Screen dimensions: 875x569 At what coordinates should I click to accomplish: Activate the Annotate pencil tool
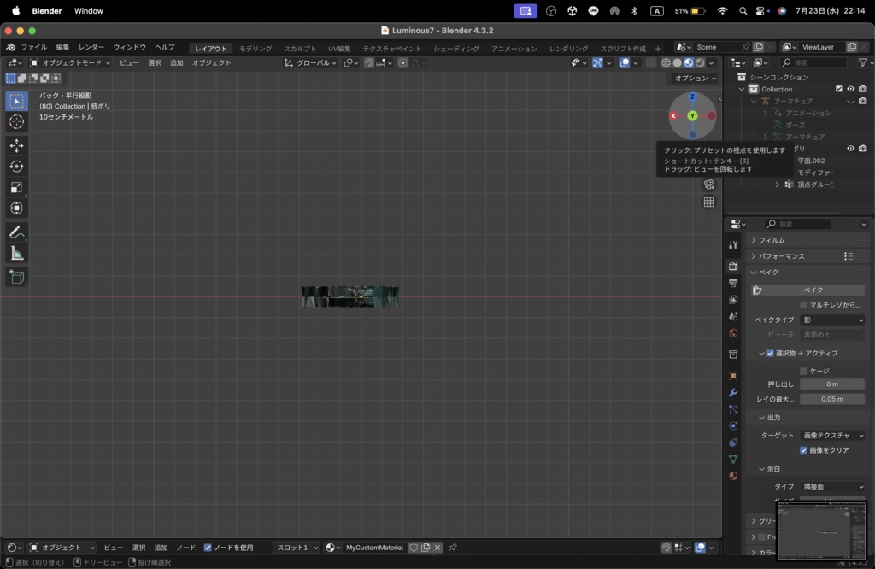16,232
